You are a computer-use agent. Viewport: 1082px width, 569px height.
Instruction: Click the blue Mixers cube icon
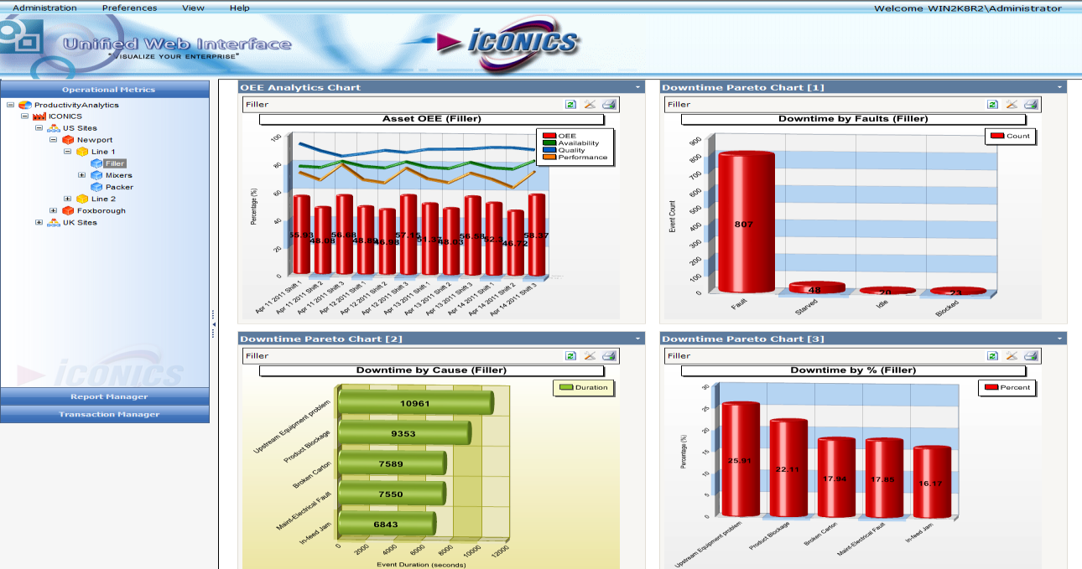pyautogui.click(x=96, y=175)
